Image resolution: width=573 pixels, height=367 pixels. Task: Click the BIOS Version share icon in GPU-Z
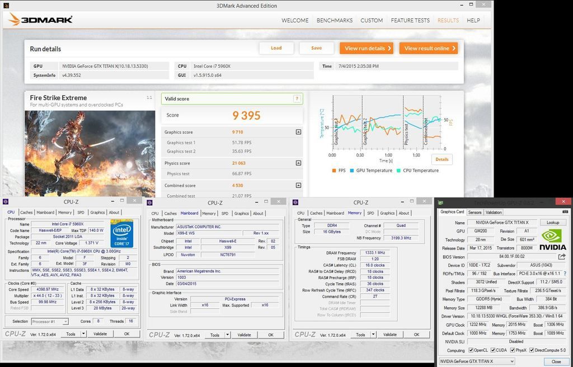(x=562, y=257)
